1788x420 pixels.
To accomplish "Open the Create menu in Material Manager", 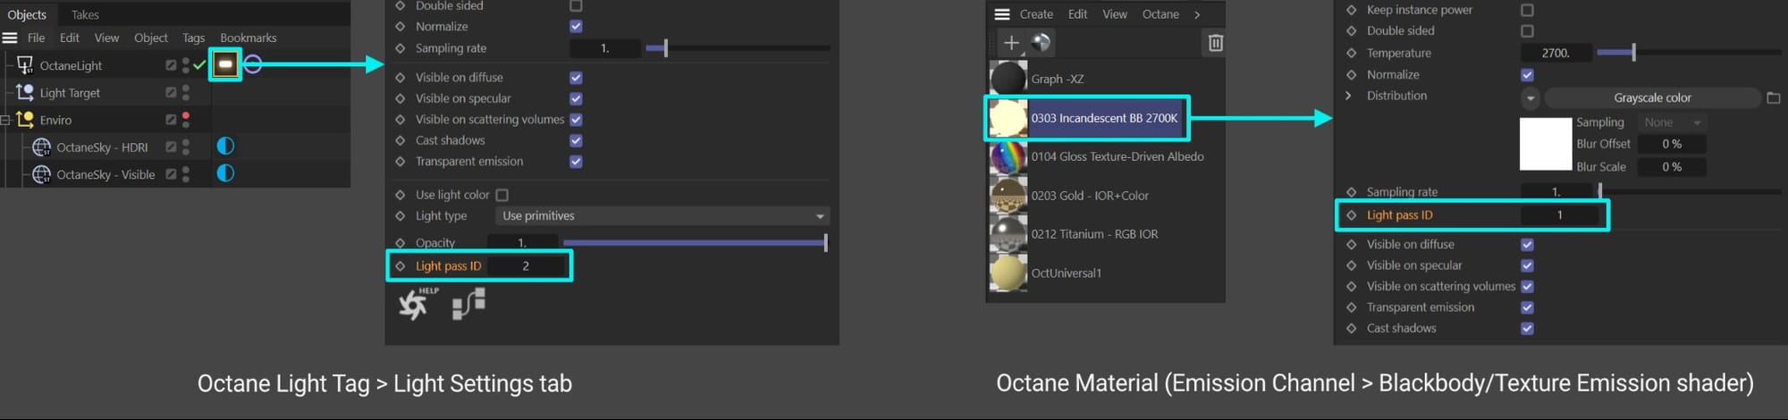I will (x=1036, y=14).
